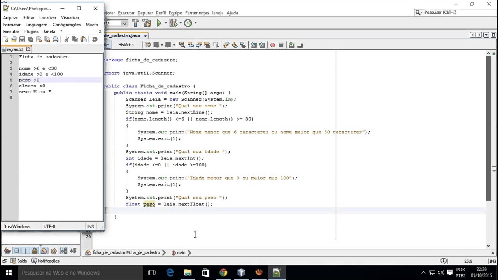The image size is (498, 280).
Task: Click Stop Macro Recording square icon
Action: [281, 45]
